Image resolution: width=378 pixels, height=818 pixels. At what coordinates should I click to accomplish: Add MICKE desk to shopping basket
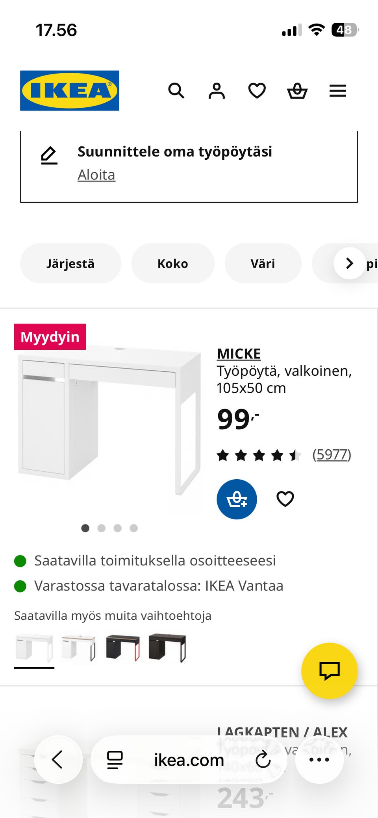237,499
